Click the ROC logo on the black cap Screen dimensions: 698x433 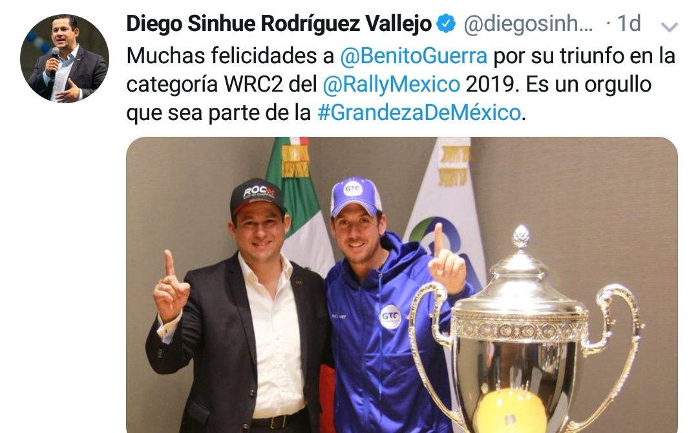tap(258, 193)
